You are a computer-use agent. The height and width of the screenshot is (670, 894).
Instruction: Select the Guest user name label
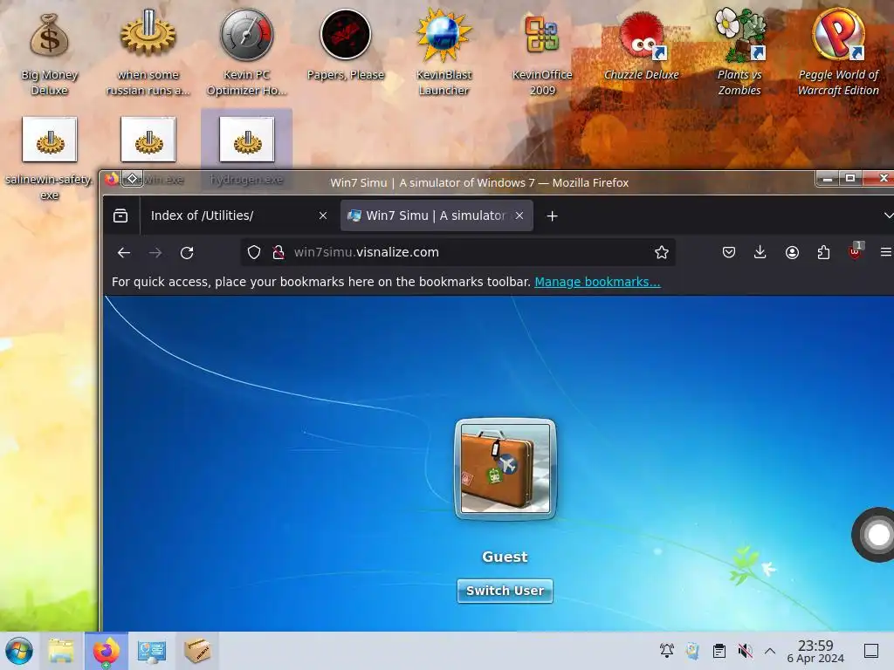pyautogui.click(x=505, y=557)
